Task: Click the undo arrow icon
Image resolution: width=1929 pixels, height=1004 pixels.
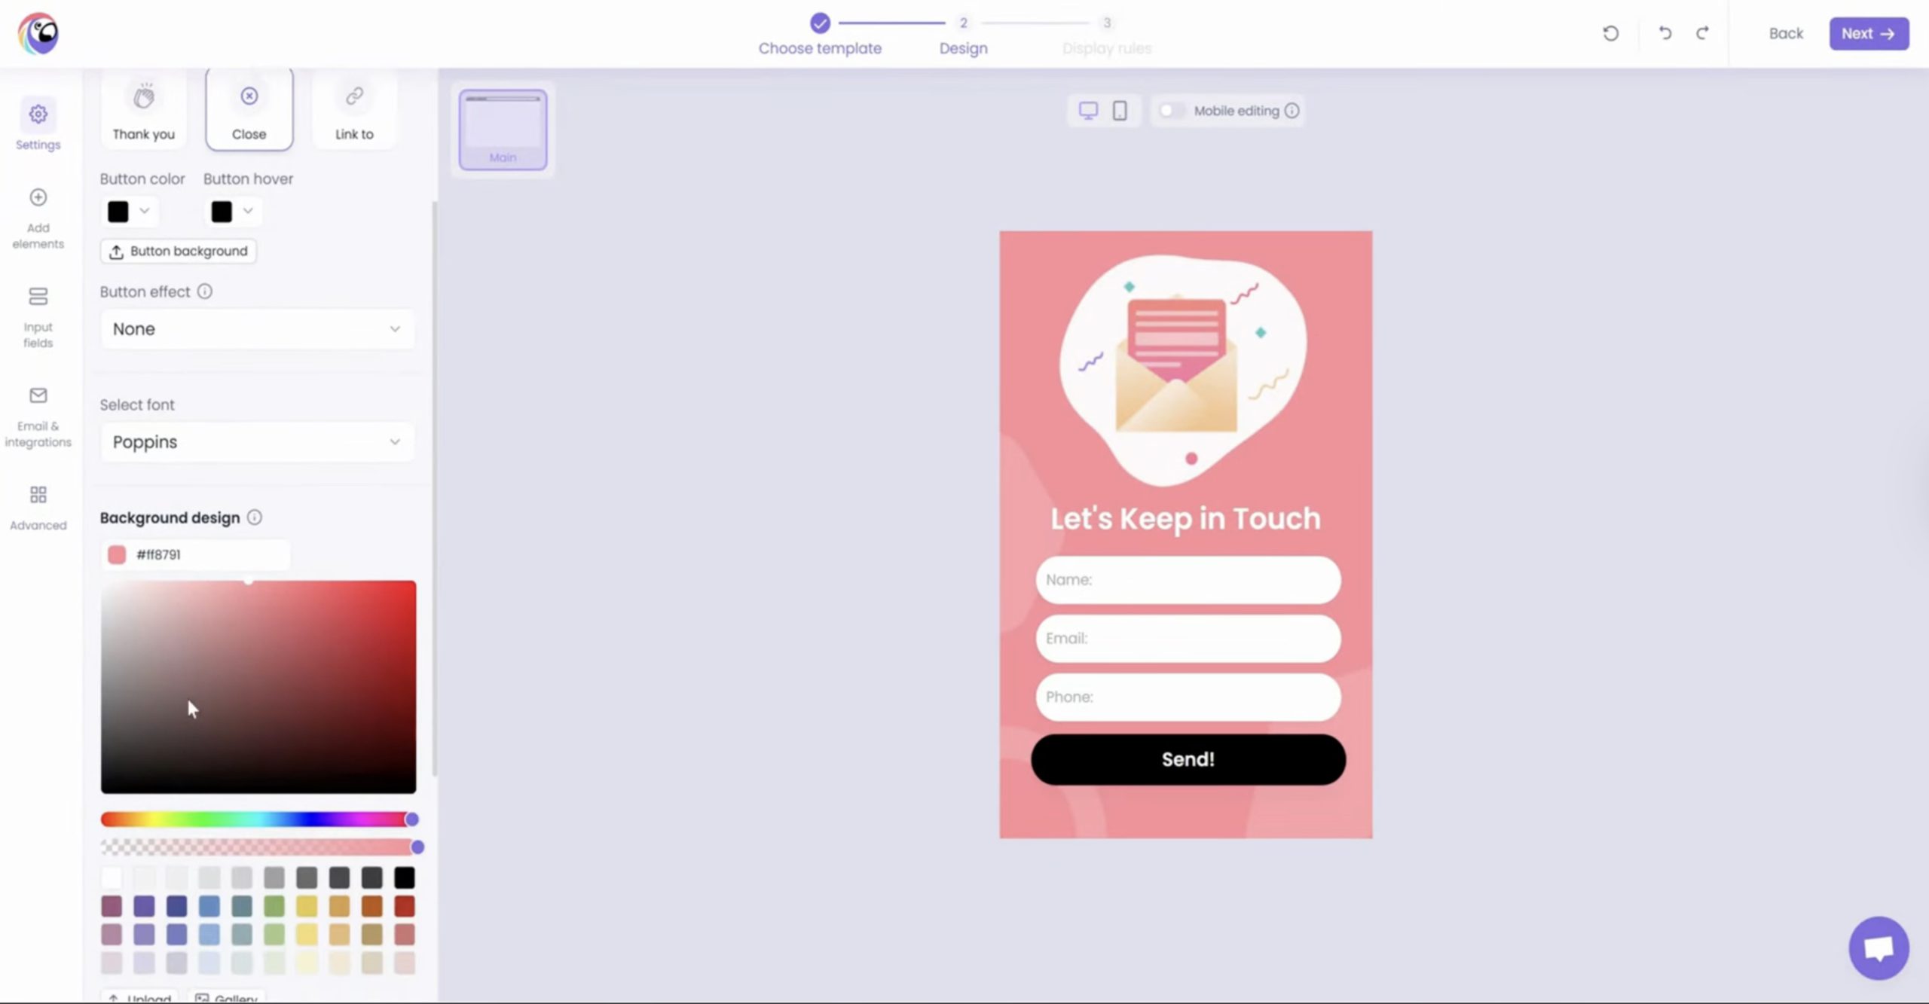Action: (1665, 33)
